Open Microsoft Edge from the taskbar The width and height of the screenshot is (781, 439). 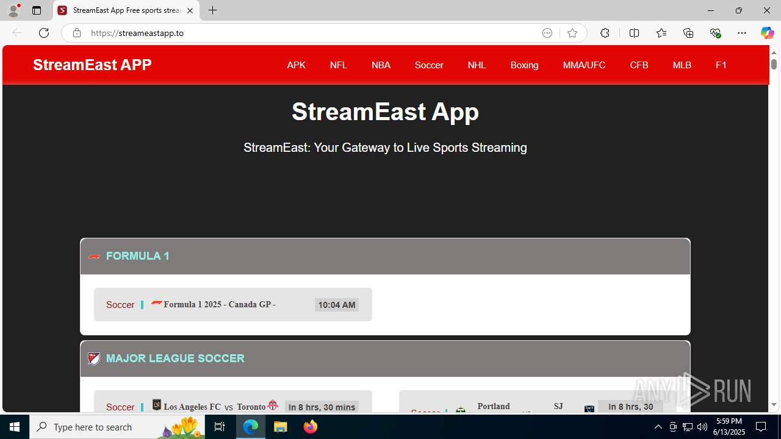251,427
